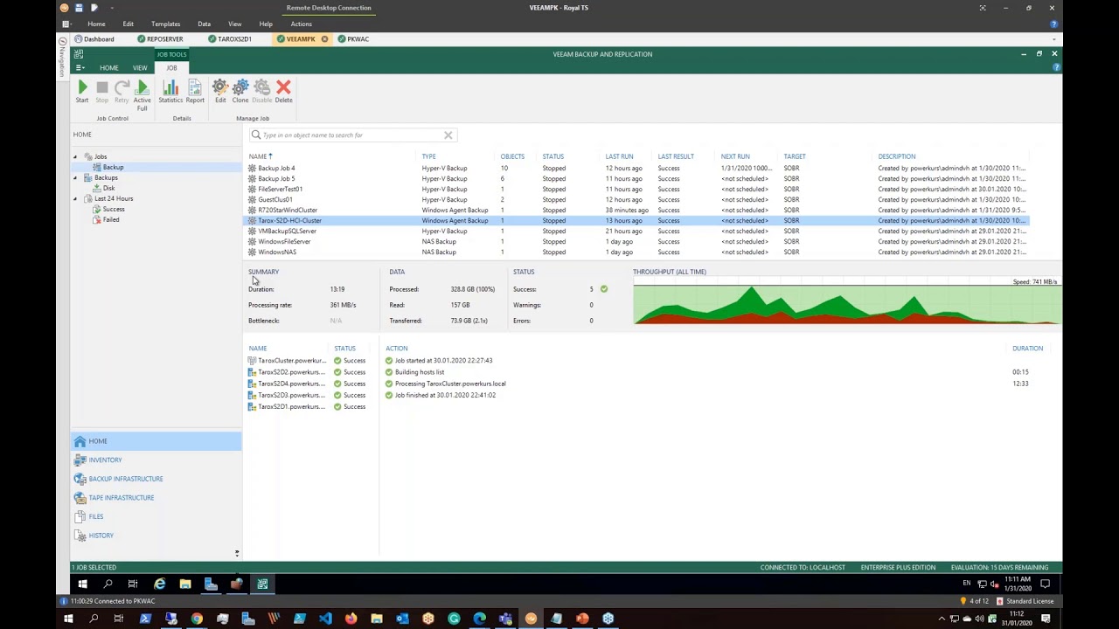Screen dimensions: 1119x629
Task: Clone the selected job
Action: point(240,91)
